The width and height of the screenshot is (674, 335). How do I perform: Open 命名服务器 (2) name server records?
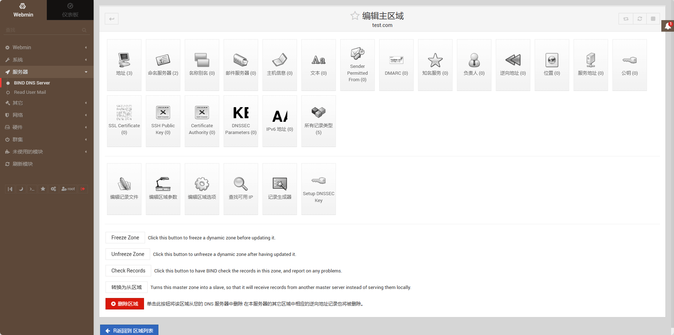click(163, 65)
